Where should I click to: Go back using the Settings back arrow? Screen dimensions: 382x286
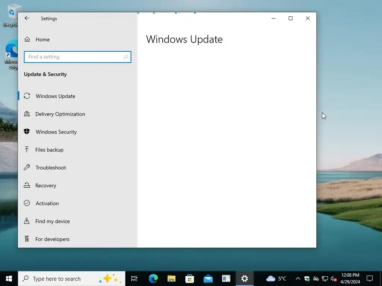(27, 18)
